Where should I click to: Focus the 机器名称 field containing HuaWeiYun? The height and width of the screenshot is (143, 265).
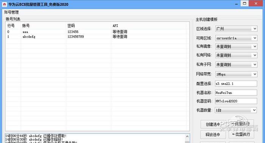point(236,93)
